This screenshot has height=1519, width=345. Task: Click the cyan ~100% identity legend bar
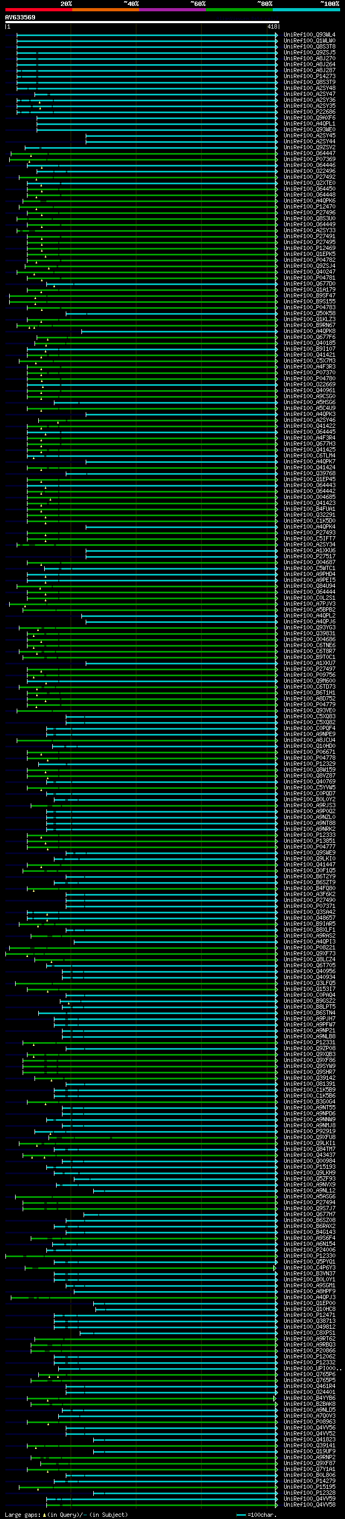pyautogui.click(x=307, y=10)
